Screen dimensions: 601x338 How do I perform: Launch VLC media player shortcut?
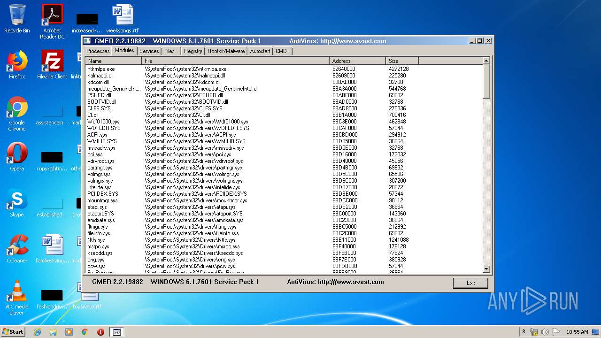(17, 298)
